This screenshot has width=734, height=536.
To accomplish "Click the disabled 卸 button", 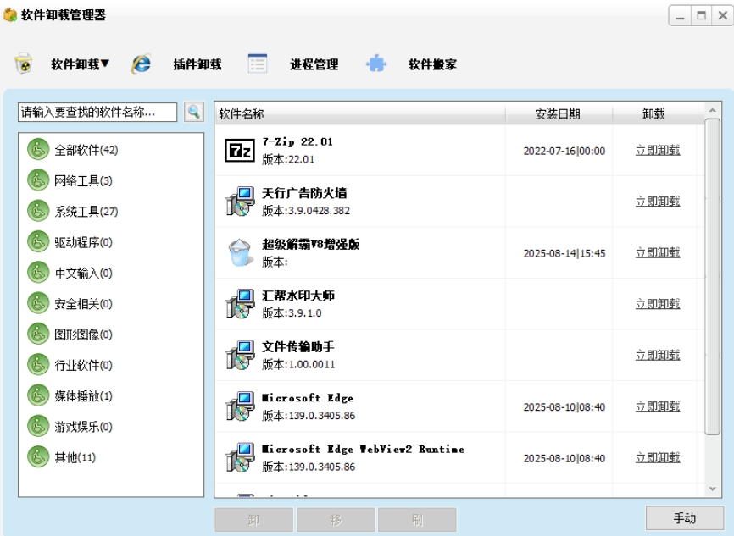I will click(x=253, y=520).
